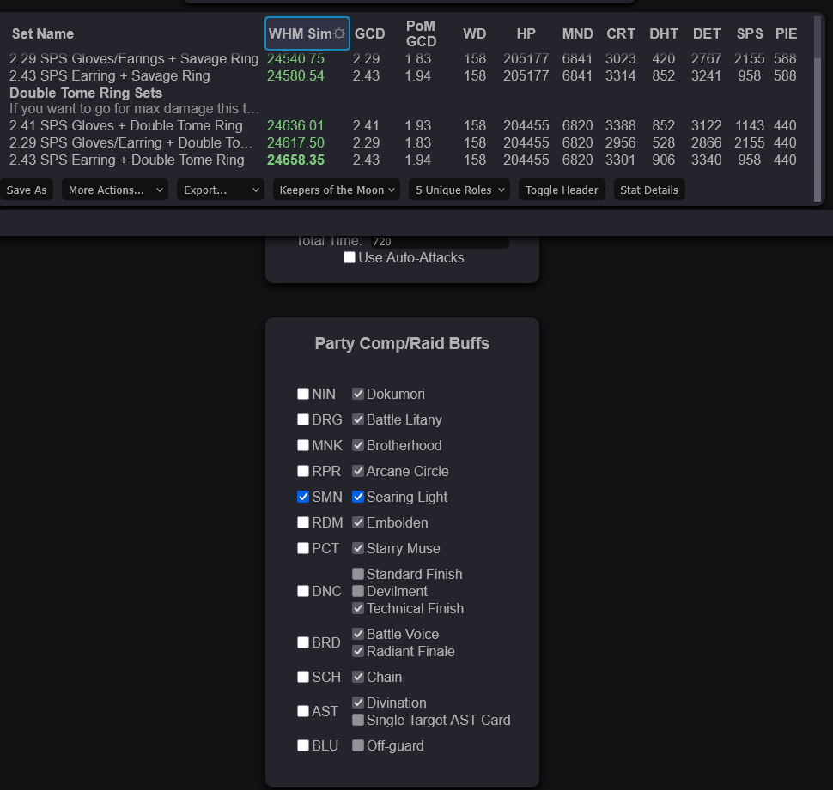The width and height of the screenshot is (833, 790).
Task: Enable the RPR job checkbox
Action: 303,471
